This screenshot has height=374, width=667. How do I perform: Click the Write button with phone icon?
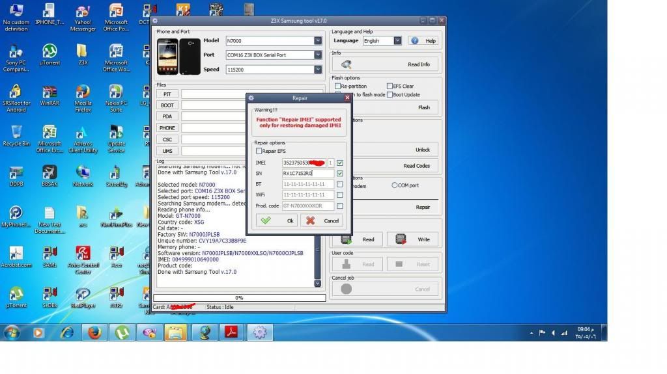click(412, 239)
